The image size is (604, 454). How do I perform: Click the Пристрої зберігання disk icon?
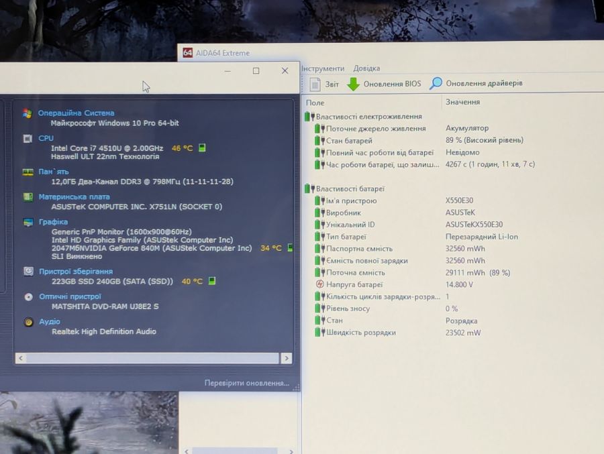(28, 271)
